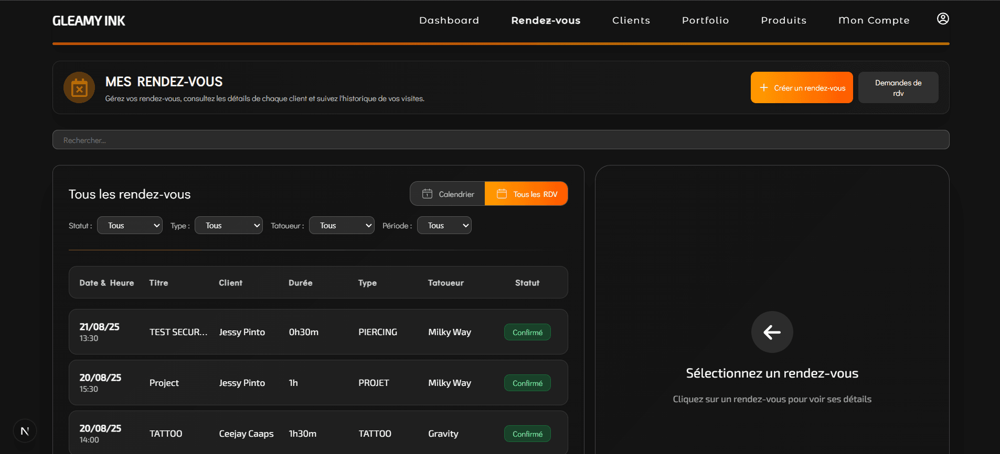Open the Période filter dropdown
This screenshot has width=1000, height=454.
[444, 226]
